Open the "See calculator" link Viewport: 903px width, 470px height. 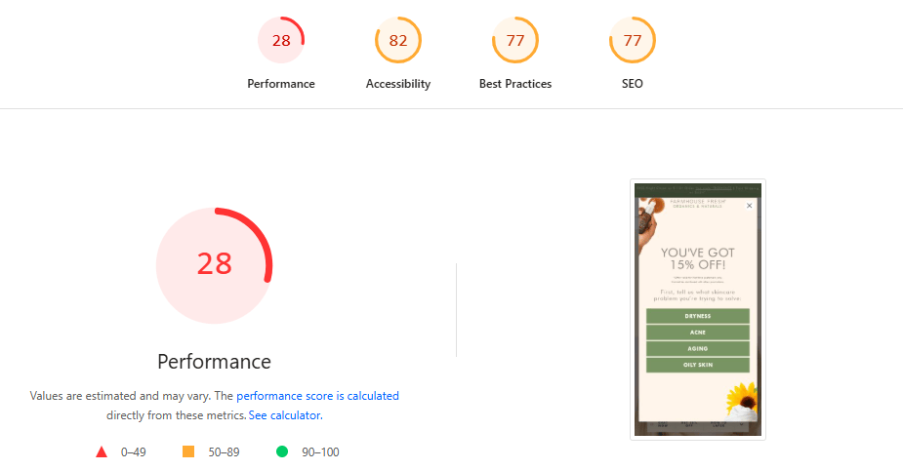pos(284,415)
